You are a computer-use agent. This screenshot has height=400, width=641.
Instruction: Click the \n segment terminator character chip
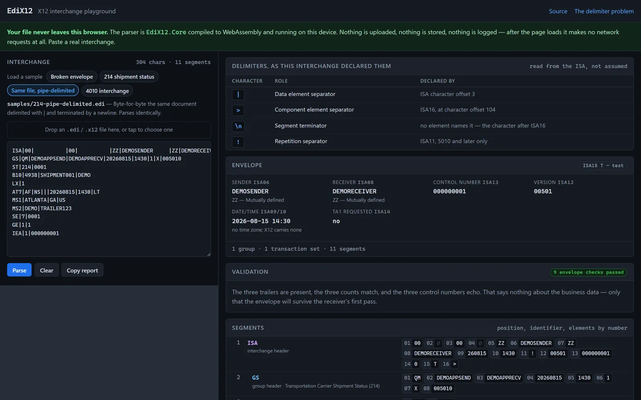(238, 126)
